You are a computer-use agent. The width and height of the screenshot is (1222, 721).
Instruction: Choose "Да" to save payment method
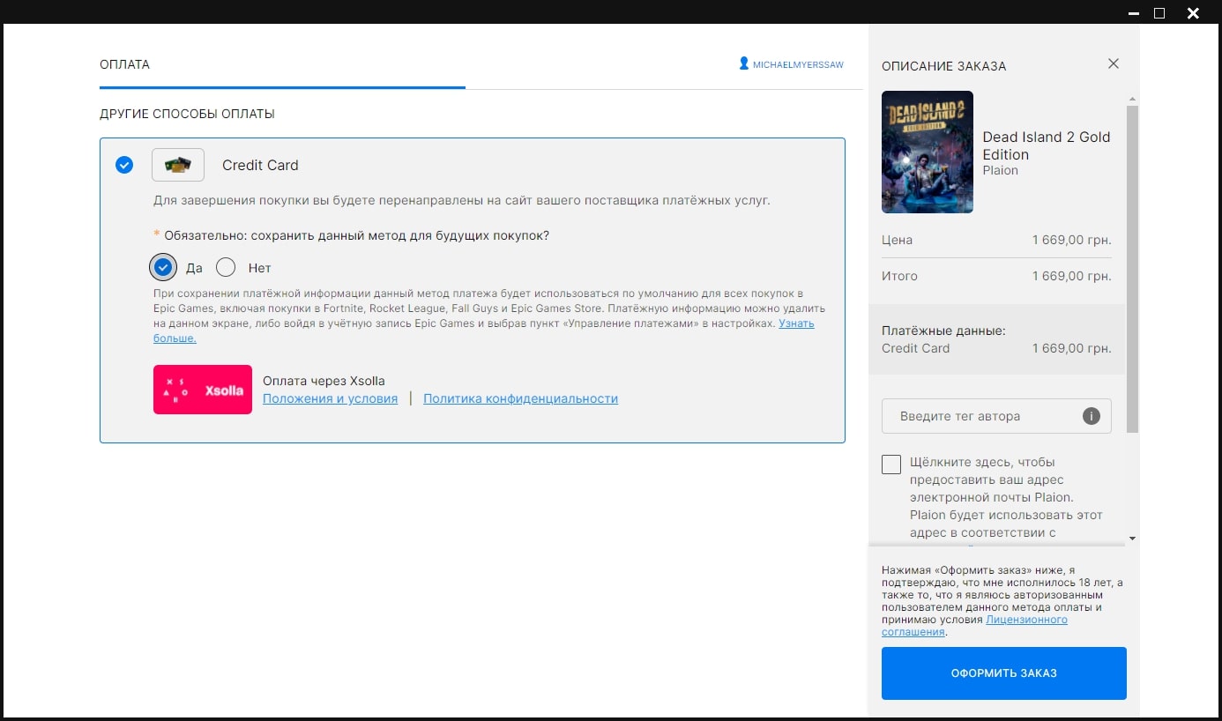162,267
